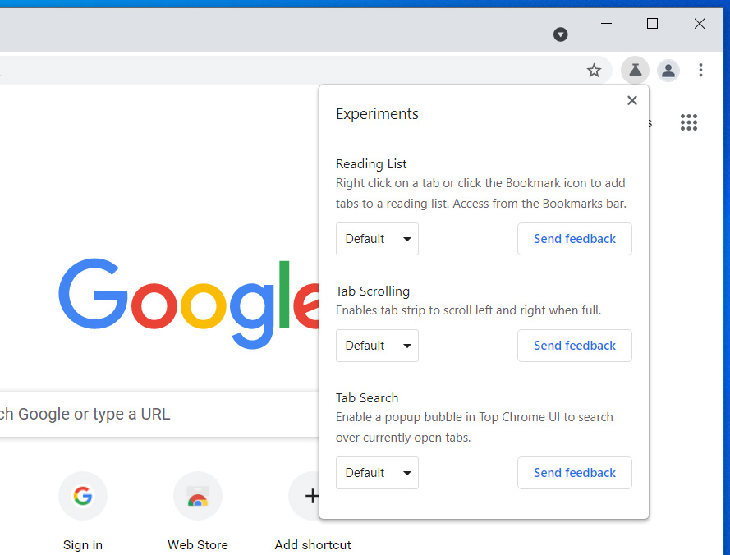Open the Sign in shortcut tile
The width and height of the screenshot is (730, 555).
83,511
